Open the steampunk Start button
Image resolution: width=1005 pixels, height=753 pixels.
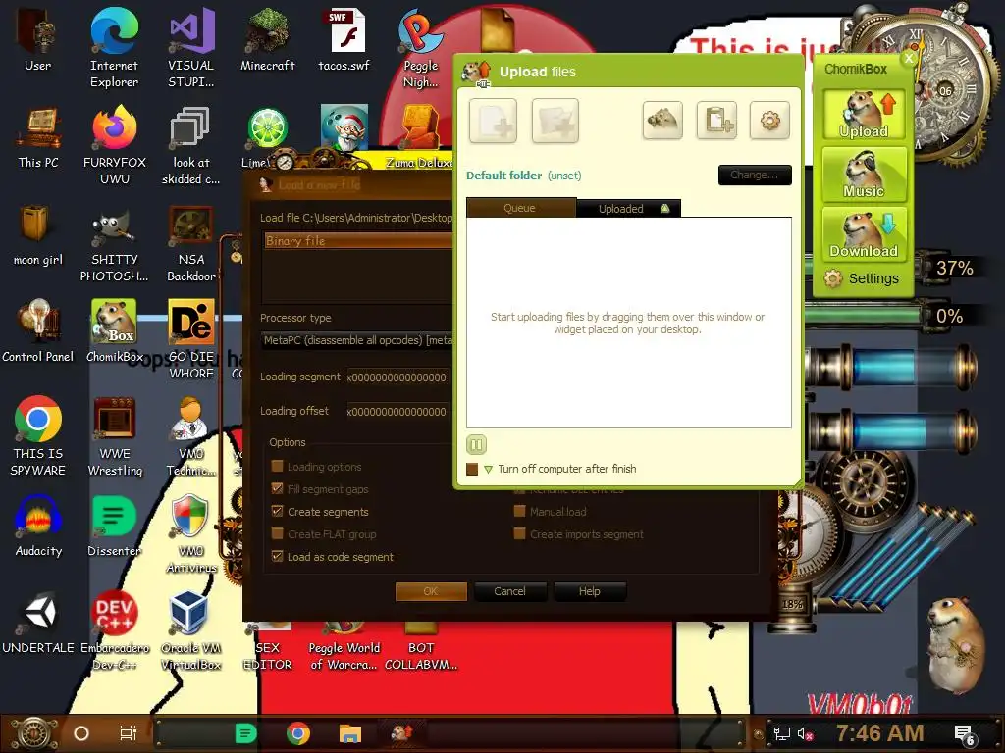35,733
